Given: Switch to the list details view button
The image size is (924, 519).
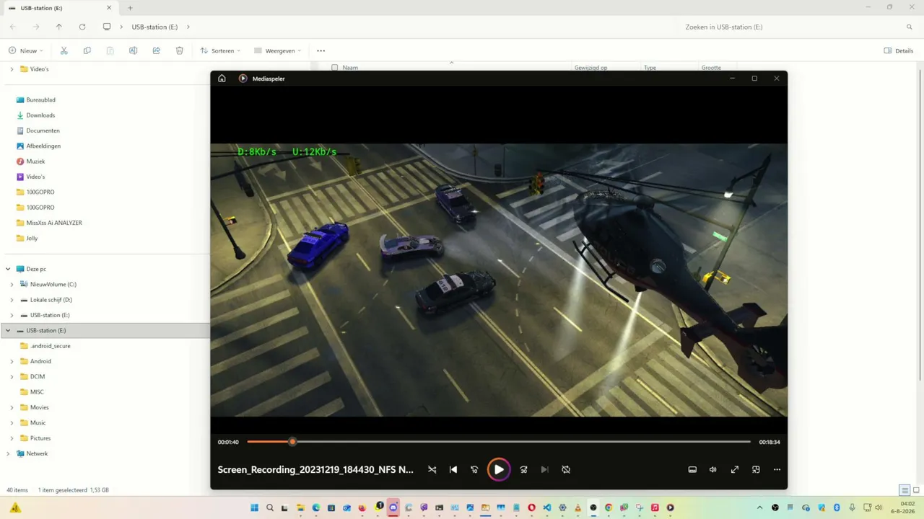Looking at the screenshot, I should (905, 490).
